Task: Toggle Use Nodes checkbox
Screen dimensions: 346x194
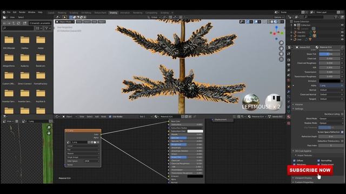Action: click(110, 116)
